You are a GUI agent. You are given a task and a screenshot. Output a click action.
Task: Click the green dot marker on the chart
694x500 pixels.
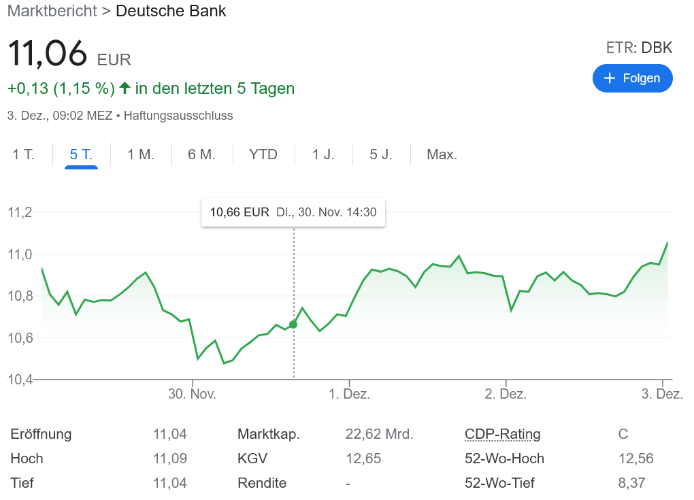[293, 324]
